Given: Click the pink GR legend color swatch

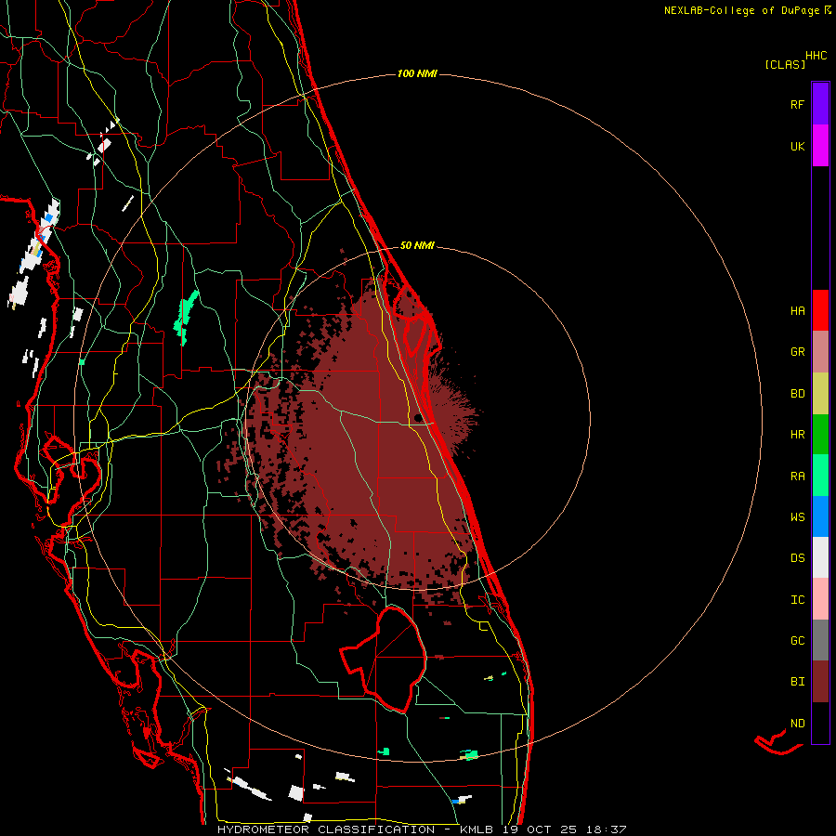Looking at the screenshot, I should (820, 352).
